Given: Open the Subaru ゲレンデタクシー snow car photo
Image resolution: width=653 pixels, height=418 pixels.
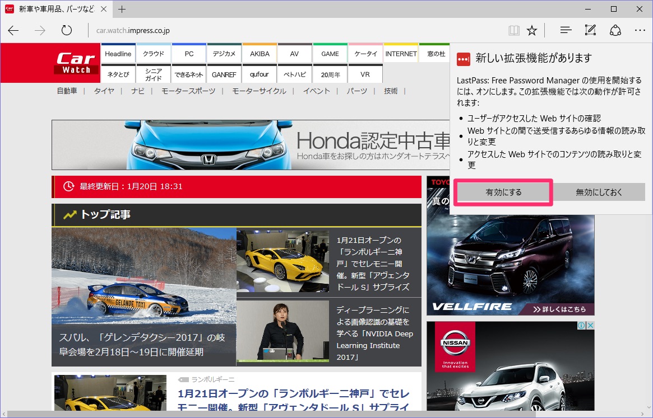Looking at the screenshot, I should tap(144, 275).
